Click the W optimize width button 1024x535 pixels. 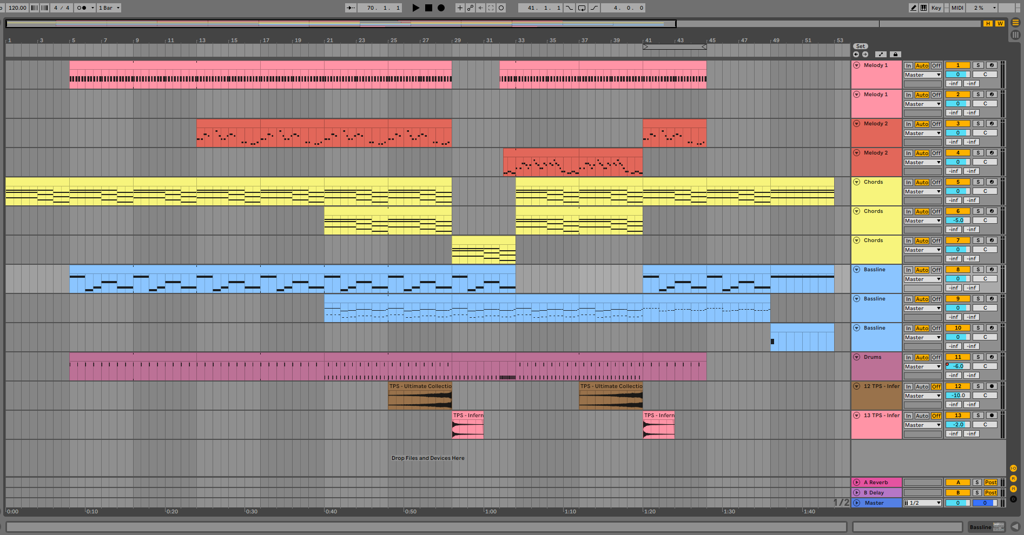coord(1000,23)
